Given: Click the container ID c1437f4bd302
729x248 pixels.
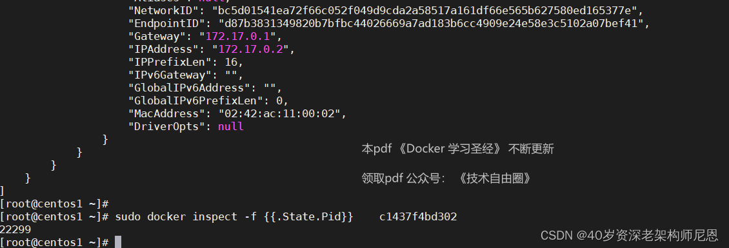Looking at the screenshot, I should [x=418, y=217].
